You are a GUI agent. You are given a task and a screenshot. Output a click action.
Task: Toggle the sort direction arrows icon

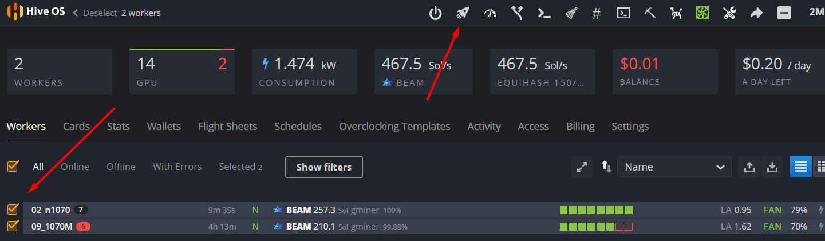point(606,167)
